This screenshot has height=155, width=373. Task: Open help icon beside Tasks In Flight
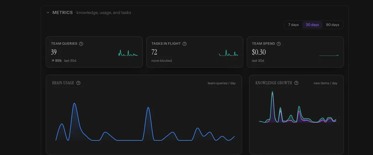coord(184,44)
